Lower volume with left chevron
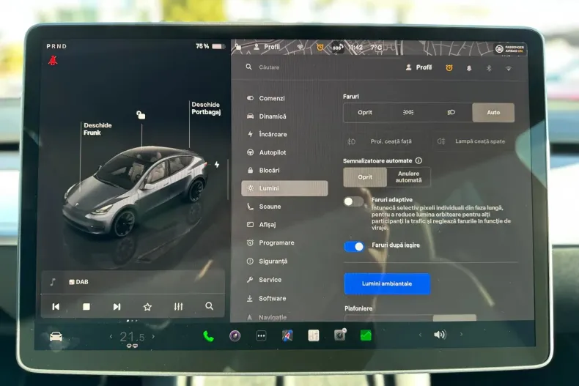Viewport: 579px width, 386px height. (x=420, y=335)
